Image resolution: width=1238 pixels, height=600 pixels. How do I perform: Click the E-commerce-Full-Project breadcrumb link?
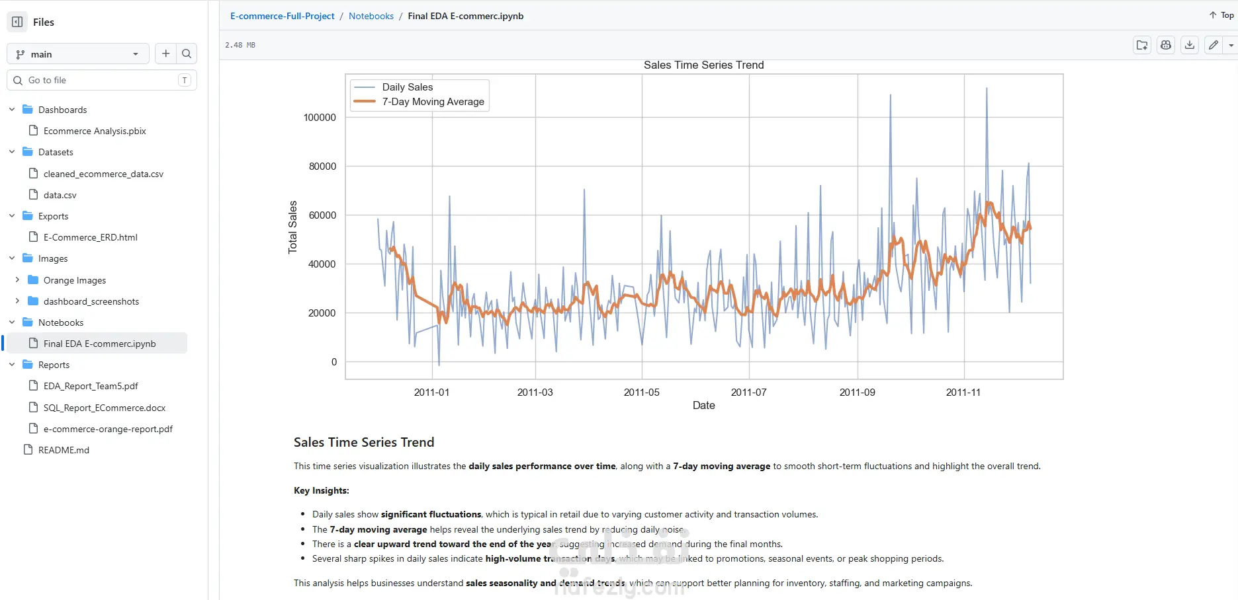point(283,16)
